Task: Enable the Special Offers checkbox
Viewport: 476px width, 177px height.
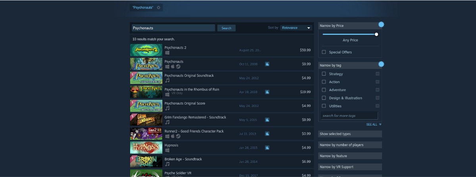Action: tap(324, 52)
